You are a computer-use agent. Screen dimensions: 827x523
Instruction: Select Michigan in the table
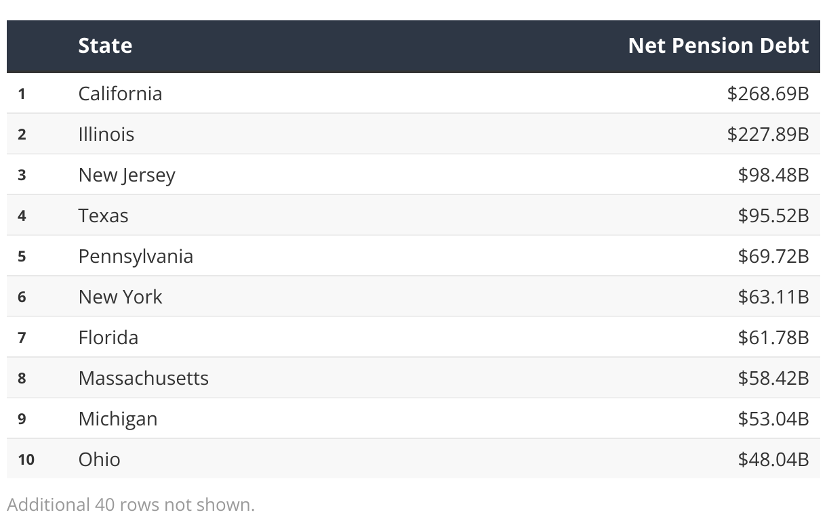tap(118, 419)
